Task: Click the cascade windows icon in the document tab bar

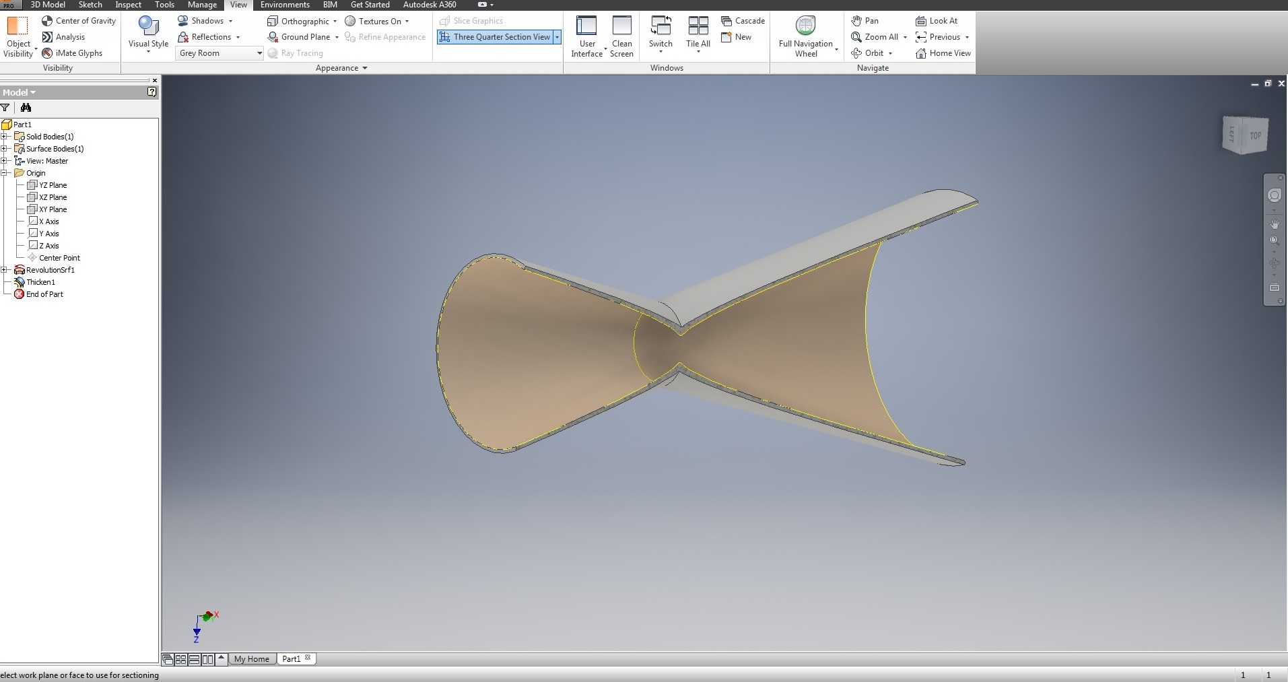Action: point(168,660)
